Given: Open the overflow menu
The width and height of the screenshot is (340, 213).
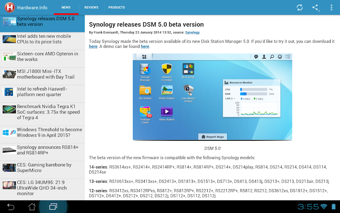Looking at the screenshot, I should 331,7.
